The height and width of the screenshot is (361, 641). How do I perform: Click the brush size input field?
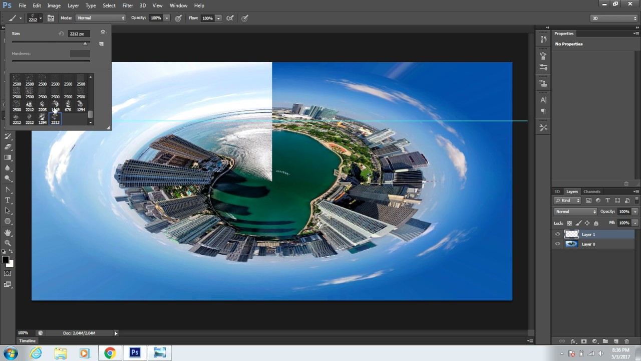click(79, 34)
